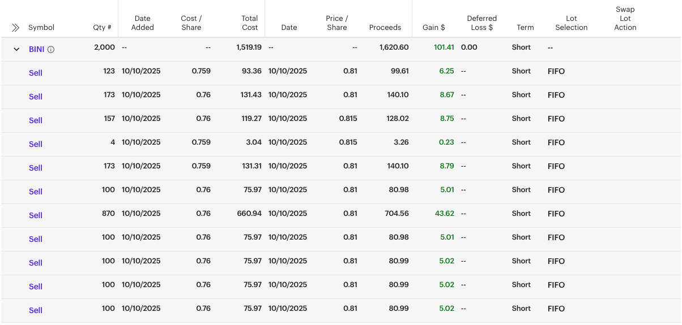Image resolution: width=682 pixels, height=325 pixels.
Task: Click the Lot Selection column header
Action: pos(571,23)
